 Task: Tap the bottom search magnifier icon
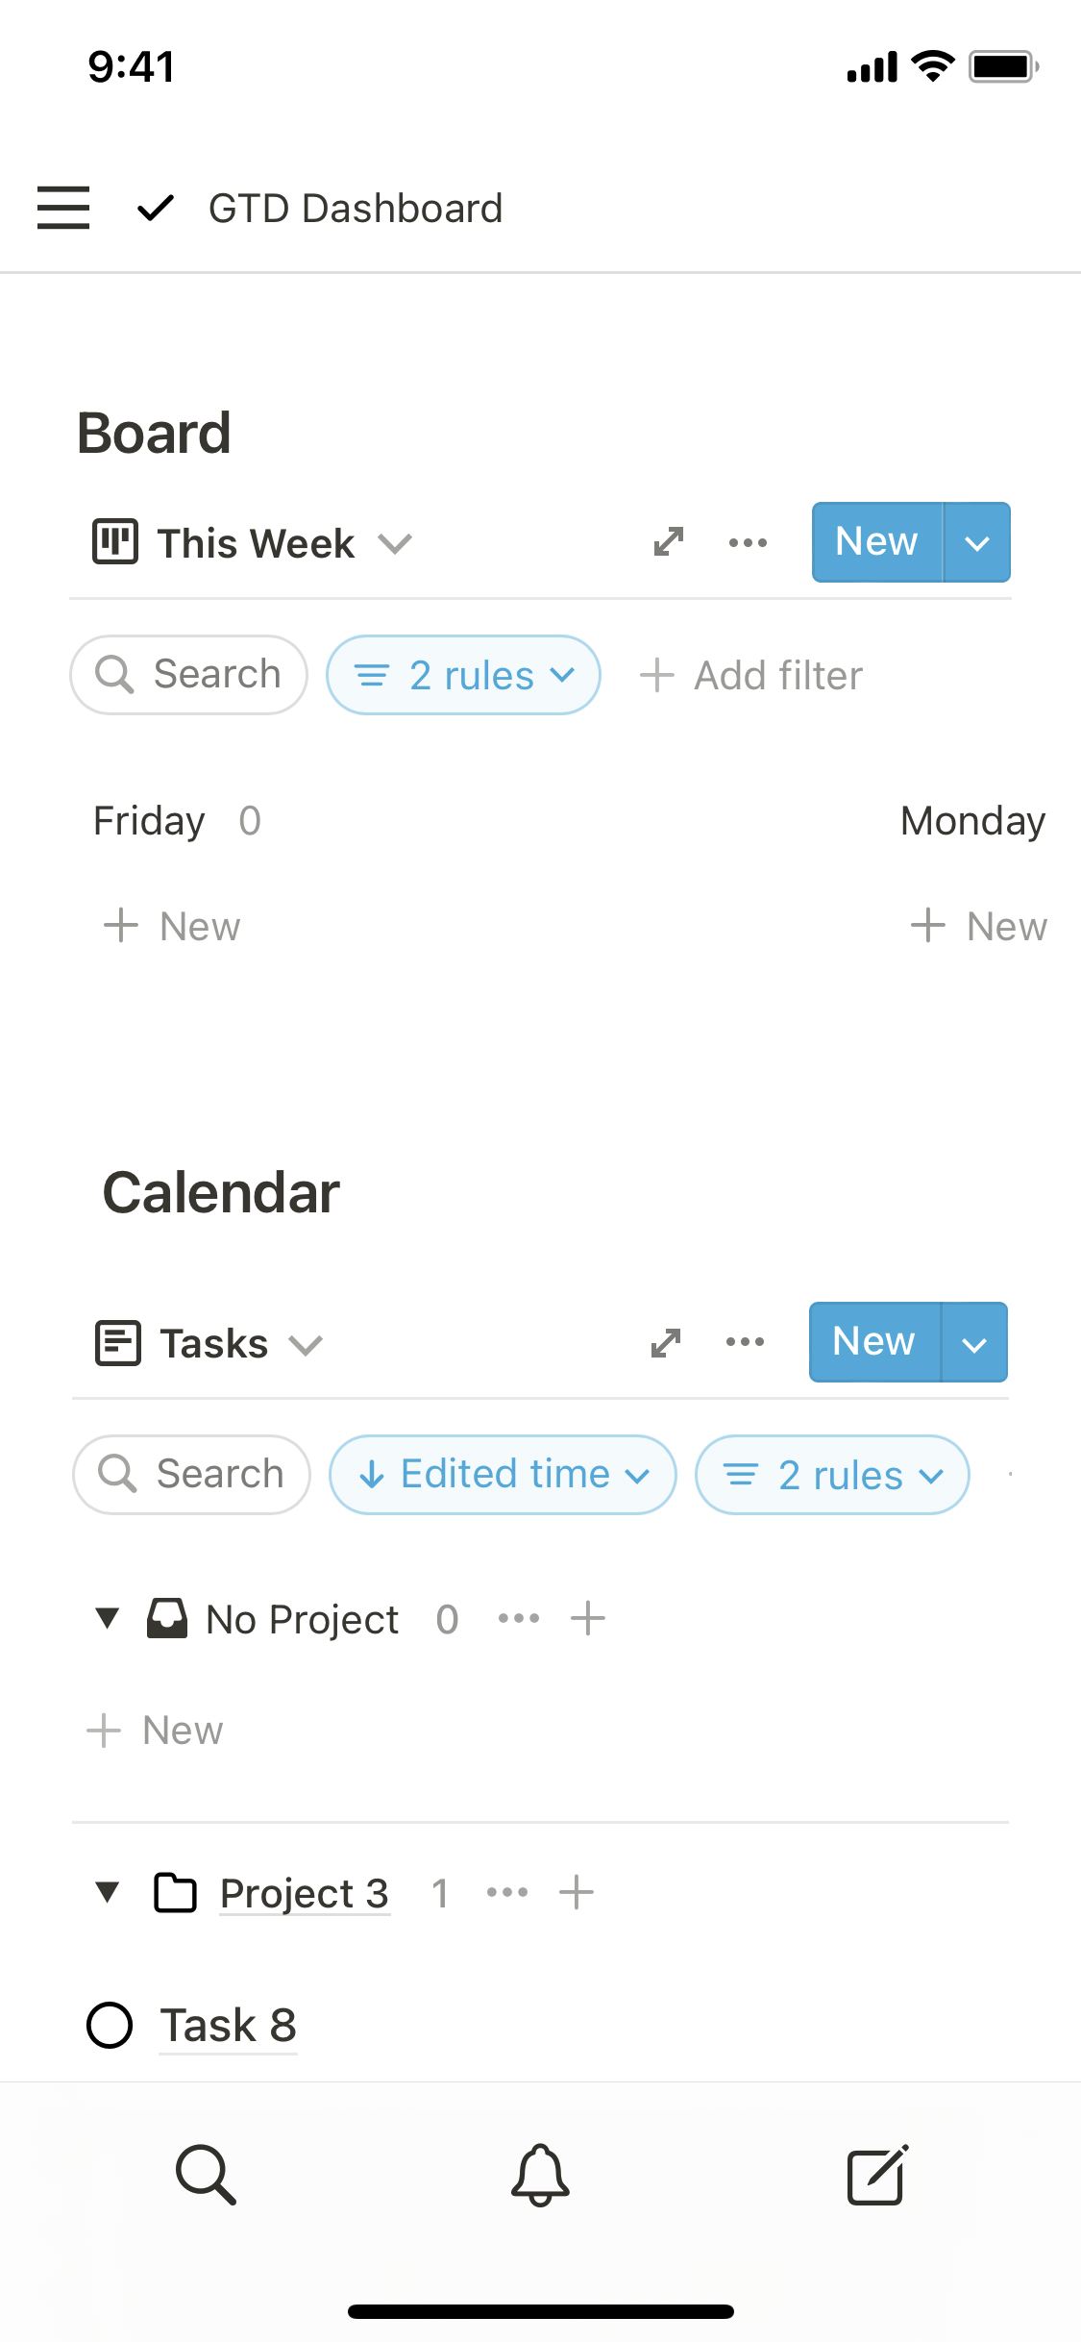(x=206, y=2175)
